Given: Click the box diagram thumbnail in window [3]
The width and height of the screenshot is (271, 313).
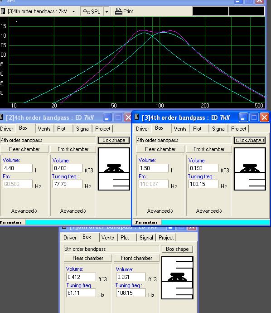Looking at the screenshot, I should point(250,169).
